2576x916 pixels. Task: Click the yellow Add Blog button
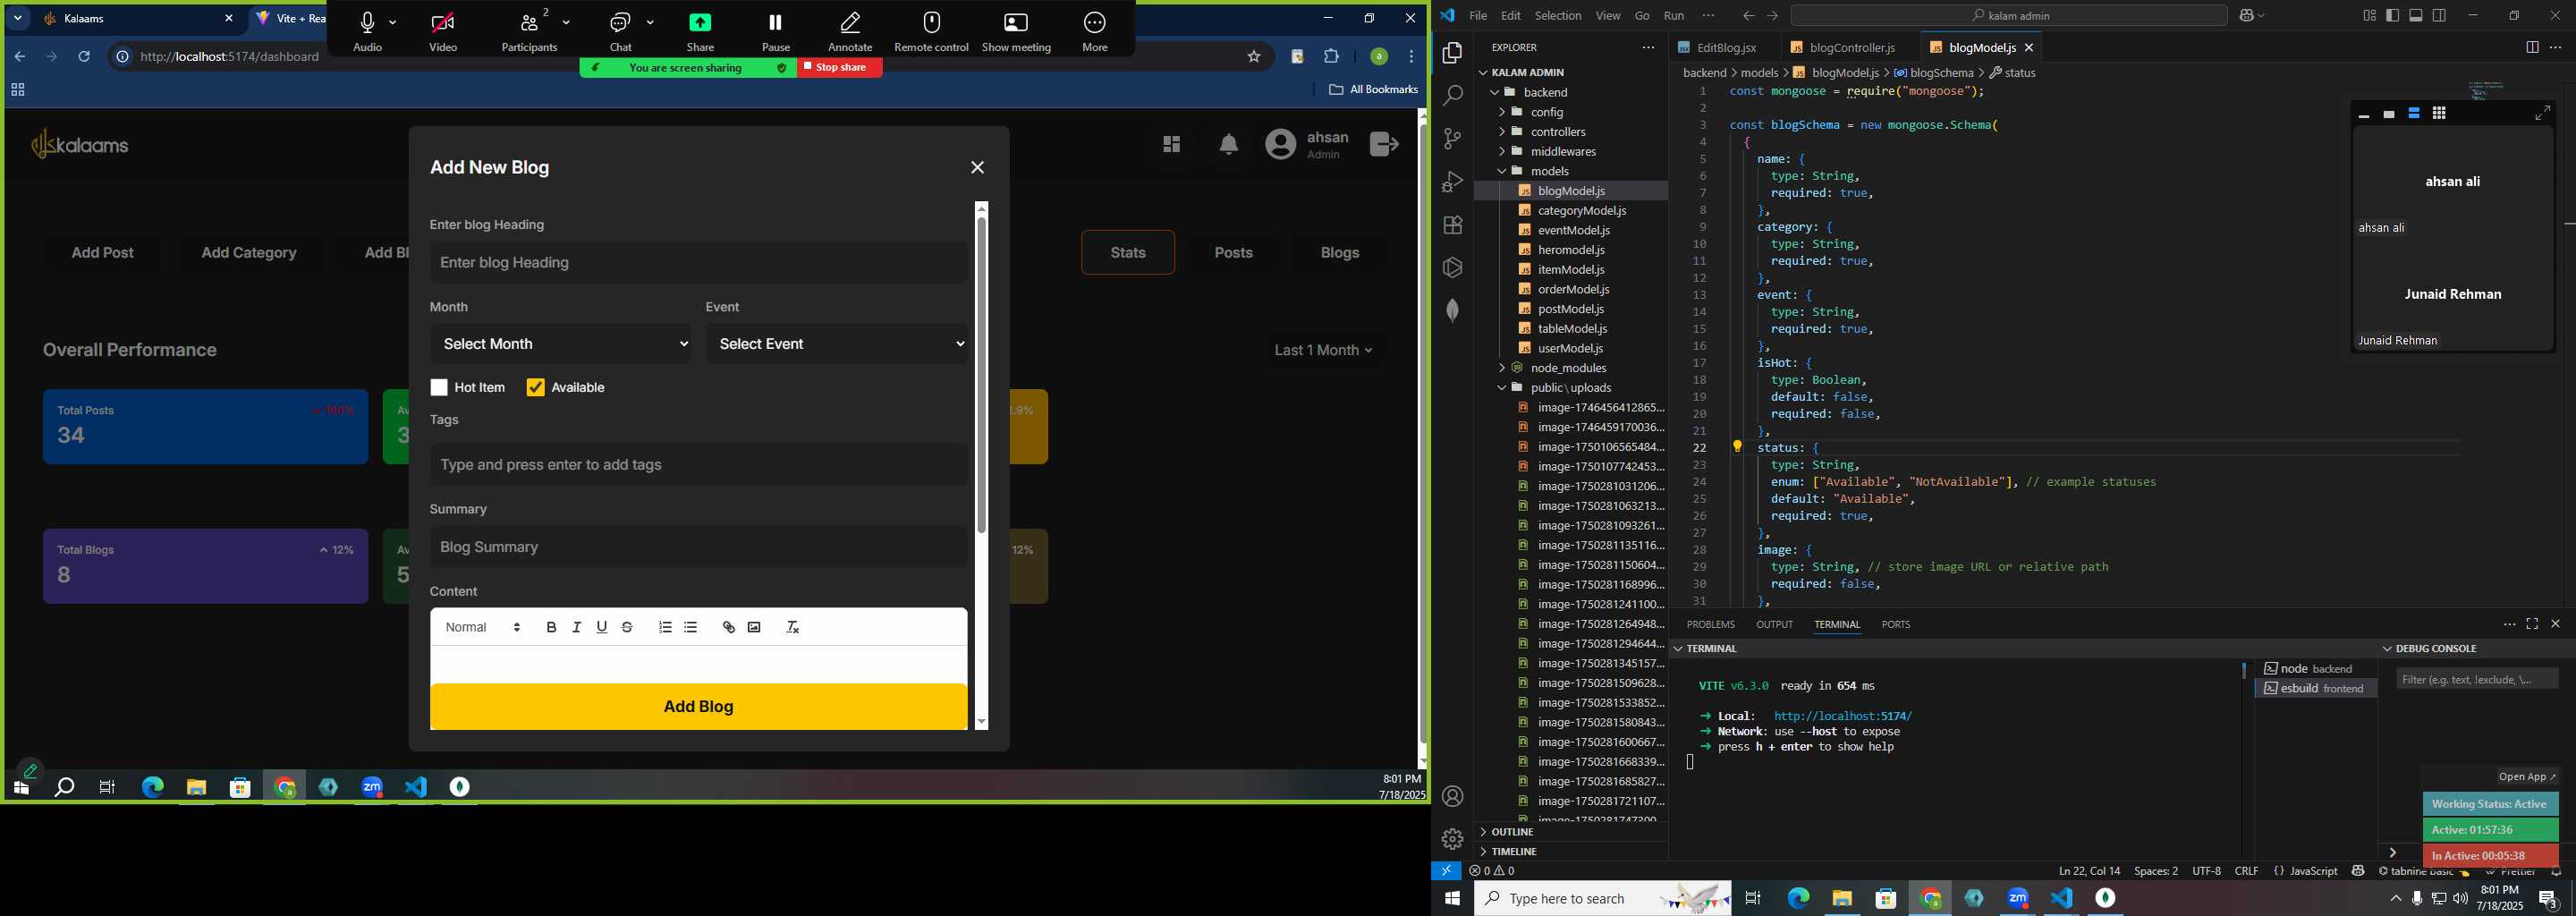699,707
